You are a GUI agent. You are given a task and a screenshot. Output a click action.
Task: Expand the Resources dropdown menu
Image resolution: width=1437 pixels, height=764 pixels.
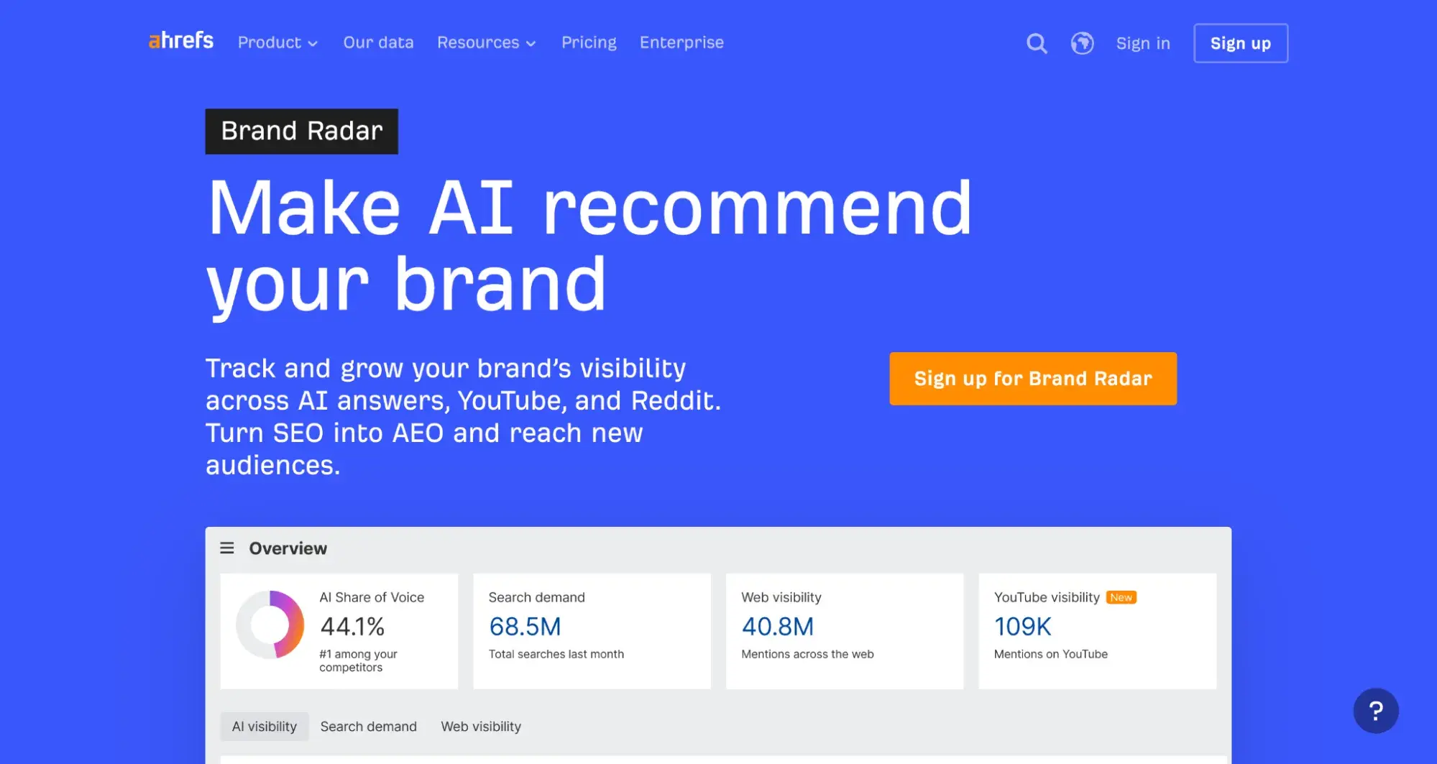487,42
